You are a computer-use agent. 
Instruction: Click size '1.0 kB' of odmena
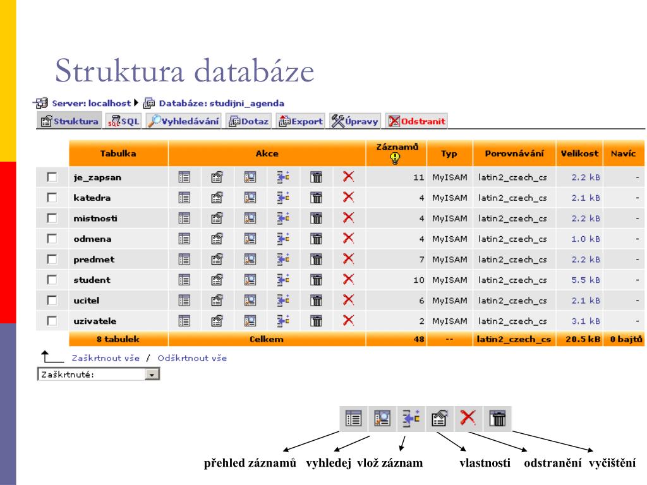click(586, 239)
